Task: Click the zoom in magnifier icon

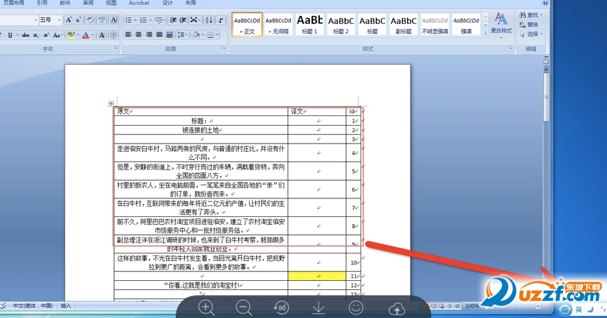Action: 206,308
